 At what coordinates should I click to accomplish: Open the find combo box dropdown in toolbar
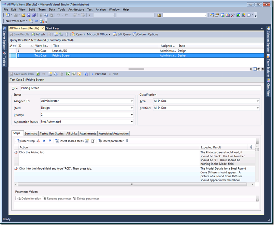[205, 15]
